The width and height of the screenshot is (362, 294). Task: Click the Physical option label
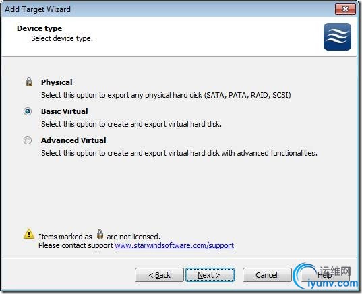pos(57,82)
